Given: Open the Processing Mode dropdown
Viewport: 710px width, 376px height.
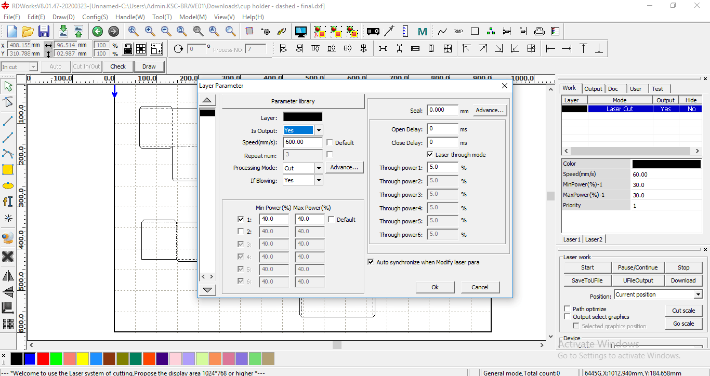Looking at the screenshot, I should point(319,168).
